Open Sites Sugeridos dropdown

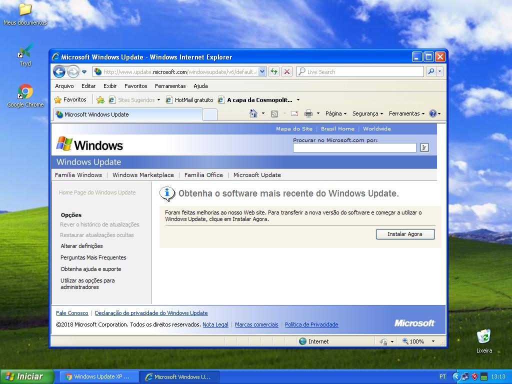point(134,100)
